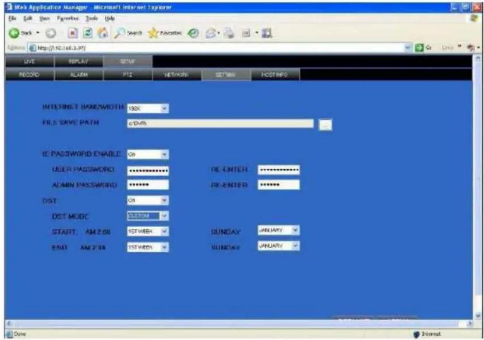Open the Edit menu
Image resolution: width=484 pixels, height=340 pixels.
pyautogui.click(x=28, y=19)
